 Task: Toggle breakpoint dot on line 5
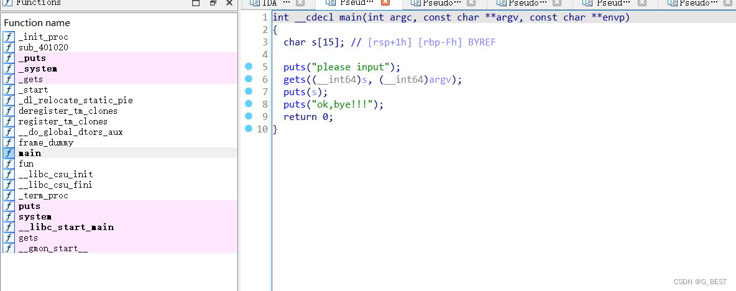249,67
